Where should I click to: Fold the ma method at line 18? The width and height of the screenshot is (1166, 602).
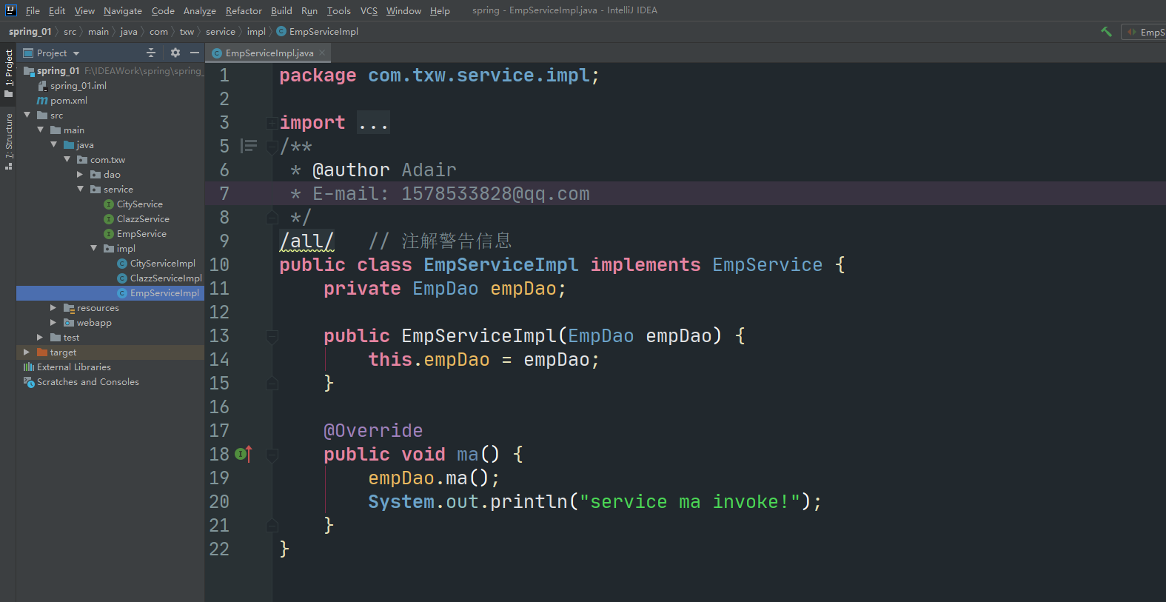point(272,455)
